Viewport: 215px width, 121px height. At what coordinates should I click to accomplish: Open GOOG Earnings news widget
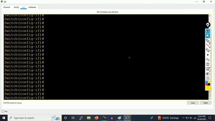[x=168, y=118]
